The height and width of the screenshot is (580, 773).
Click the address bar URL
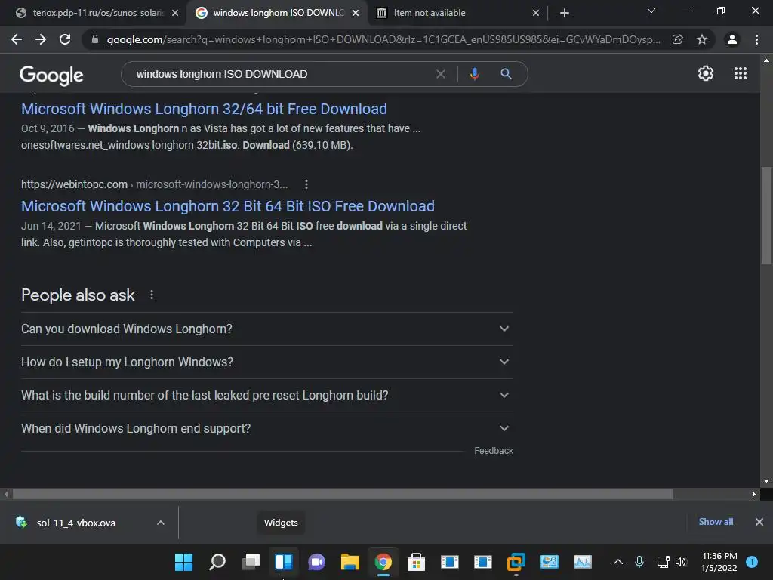coord(383,39)
